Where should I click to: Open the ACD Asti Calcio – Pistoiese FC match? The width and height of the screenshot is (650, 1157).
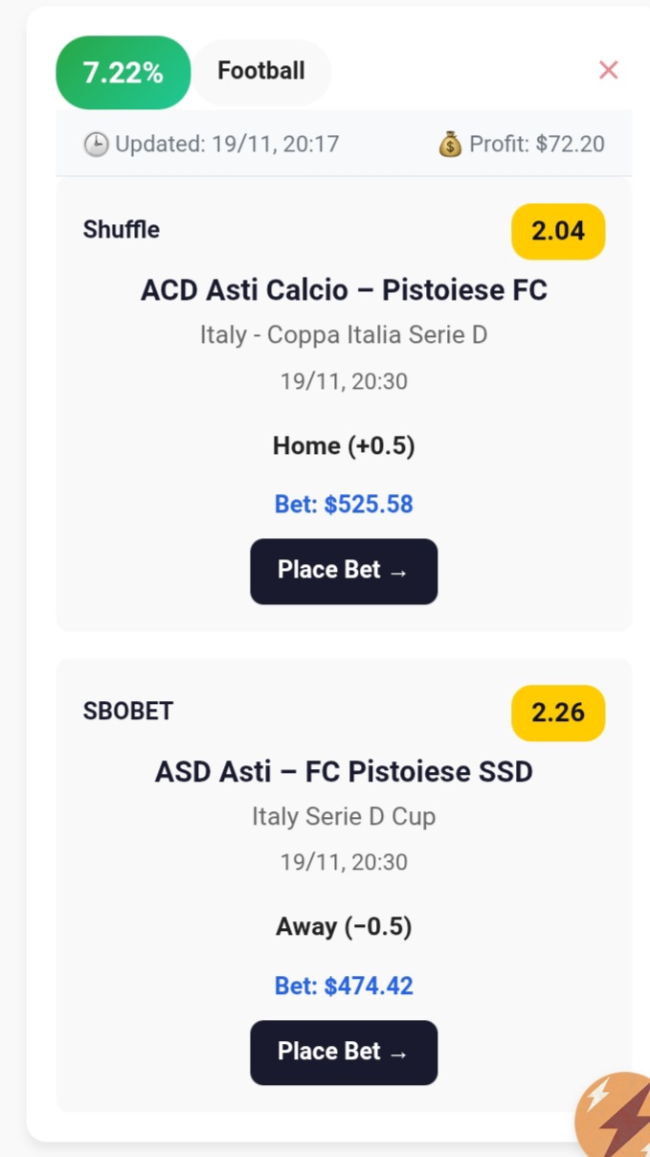[x=344, y=290]
